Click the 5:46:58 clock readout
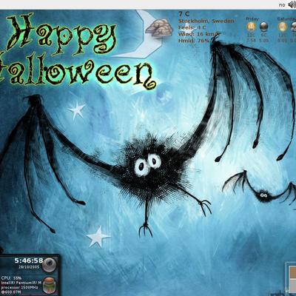Image resolution: width=296 pixels, height=296 pixels. [29, 260]
